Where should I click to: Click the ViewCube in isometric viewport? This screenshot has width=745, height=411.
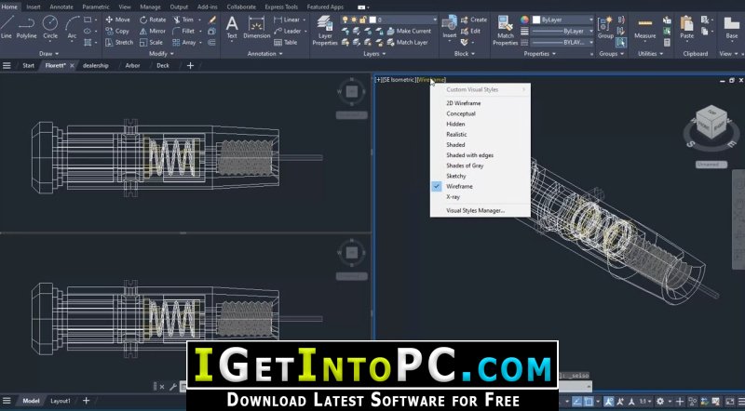pos(711,123)
